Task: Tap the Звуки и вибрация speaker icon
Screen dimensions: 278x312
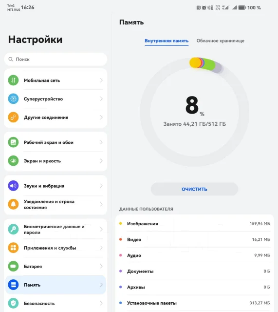Action: [13, 186]
